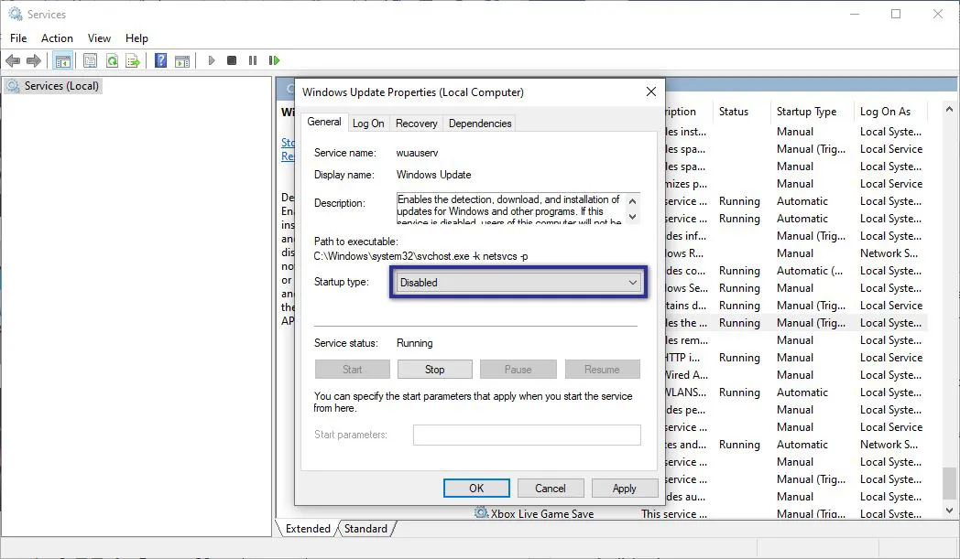The width and height of the screenshot is (960, 559).
Task: Stop the service via toolbar icon
Action: [233, 60]
